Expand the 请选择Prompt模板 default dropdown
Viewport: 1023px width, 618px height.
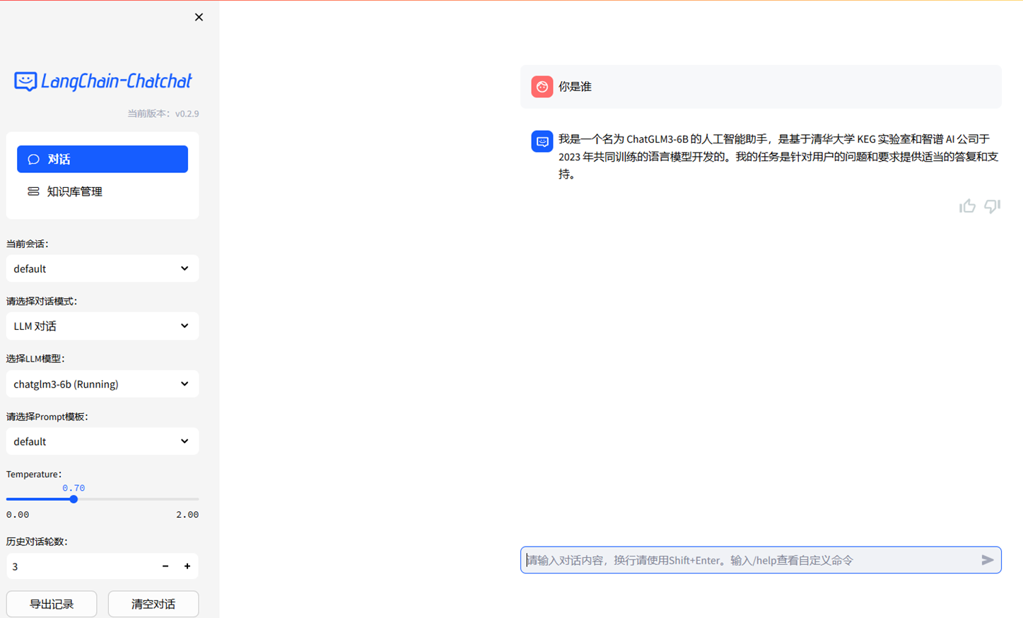103,441
